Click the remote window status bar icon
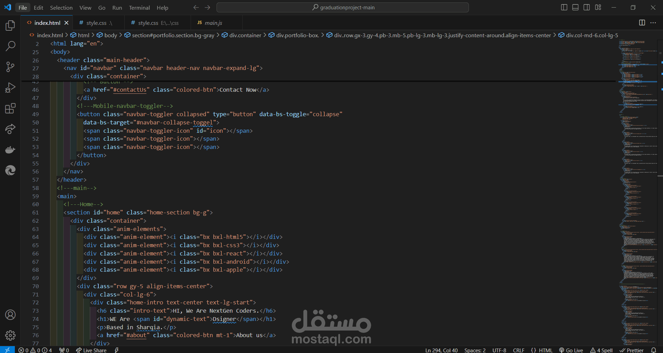 (7, 350)
